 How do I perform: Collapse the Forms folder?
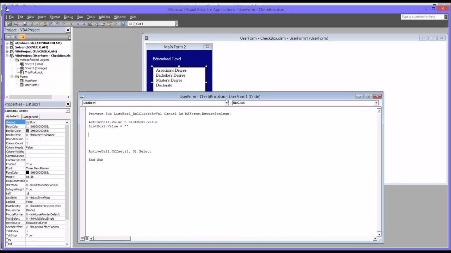[12, 77]
